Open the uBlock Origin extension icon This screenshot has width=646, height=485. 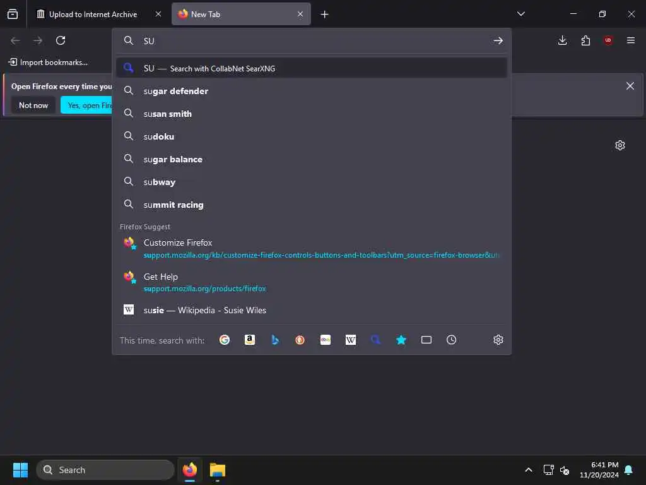[608, 40]
